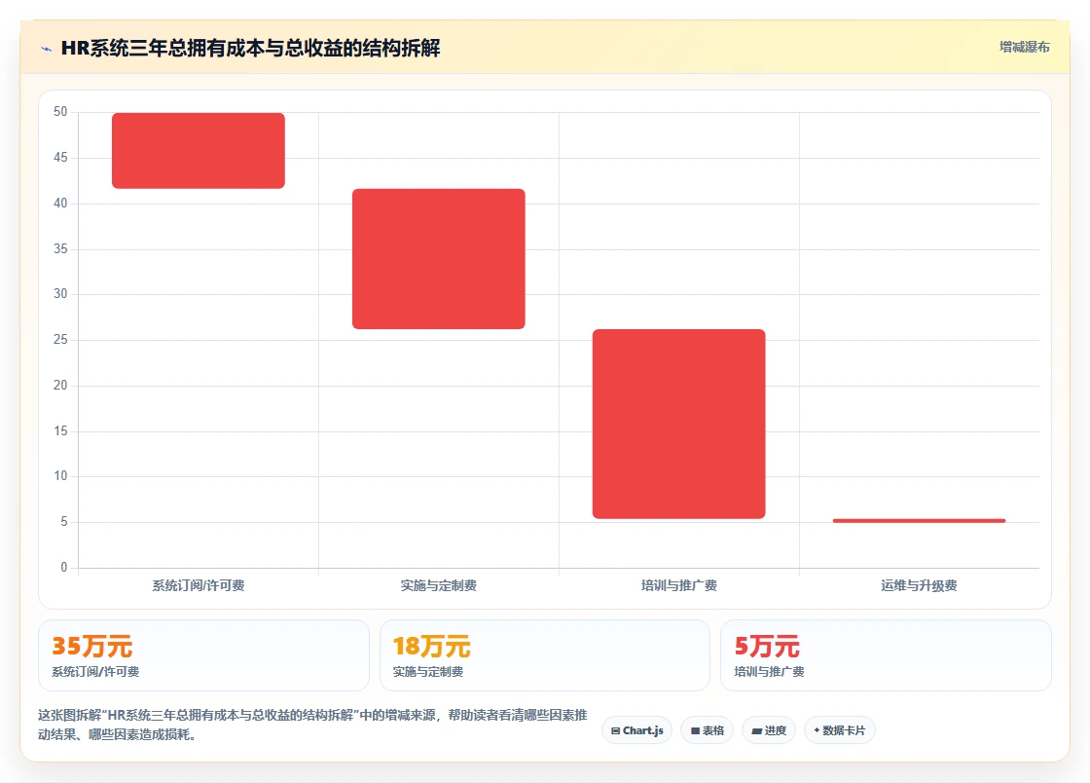Click the x-axis label 培训与推广费
The width and height of the screenshot is (1090, 783).
[678, 585]
